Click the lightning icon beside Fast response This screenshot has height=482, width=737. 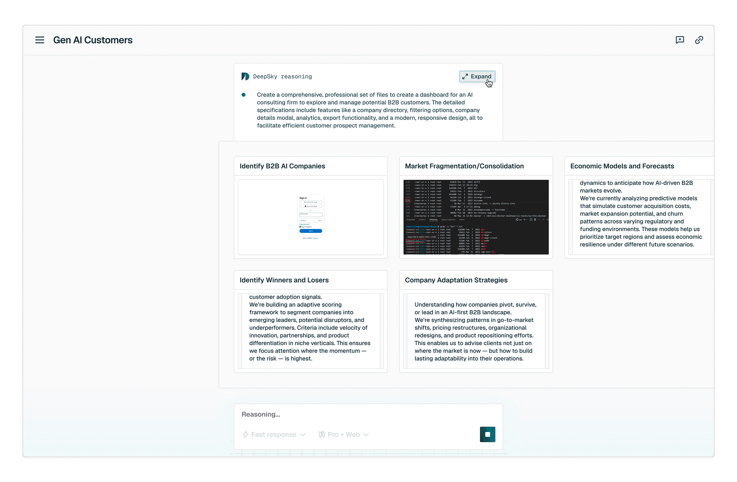point(245,435)
